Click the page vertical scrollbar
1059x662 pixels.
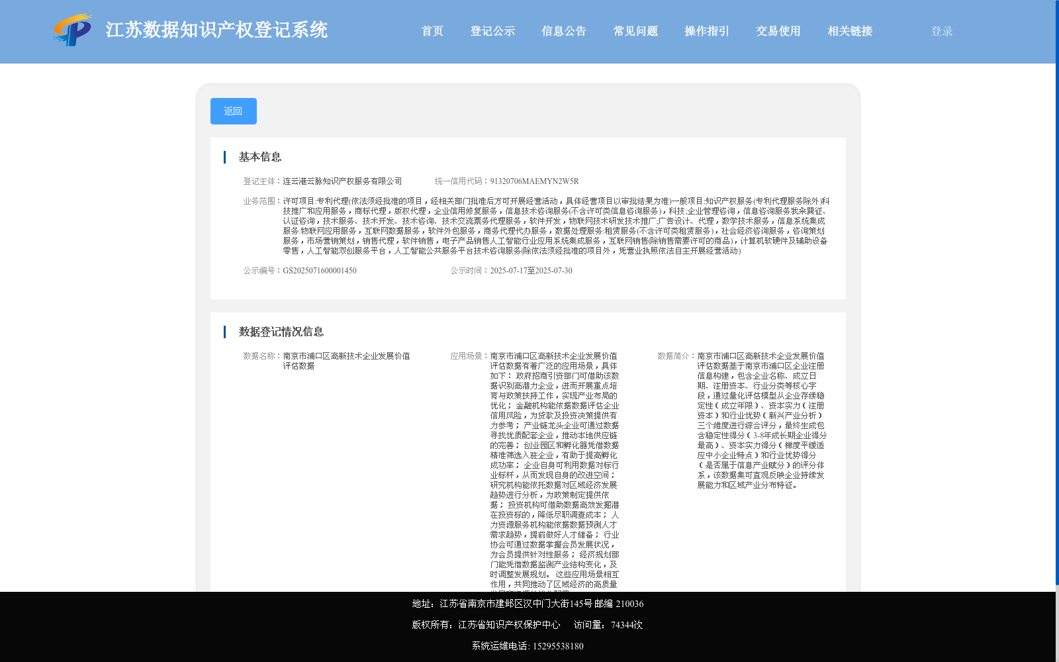tap(1057, 291)
